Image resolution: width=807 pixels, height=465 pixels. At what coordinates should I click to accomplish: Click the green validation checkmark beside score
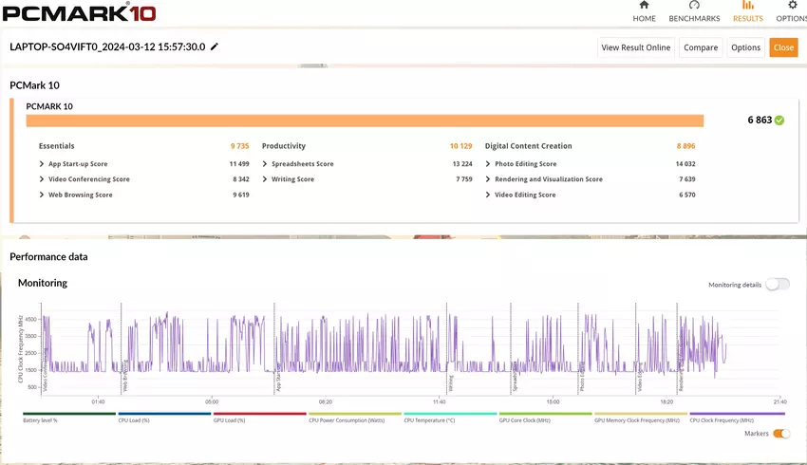pyautogui.click(x=779, y=121)
